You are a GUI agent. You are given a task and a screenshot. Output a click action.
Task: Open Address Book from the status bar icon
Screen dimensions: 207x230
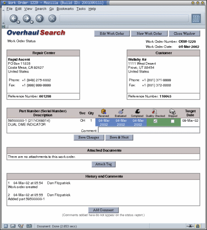[x=29, y=226]
